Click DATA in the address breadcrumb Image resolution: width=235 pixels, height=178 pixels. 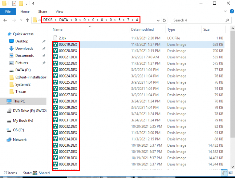click(x=63, y=20)
